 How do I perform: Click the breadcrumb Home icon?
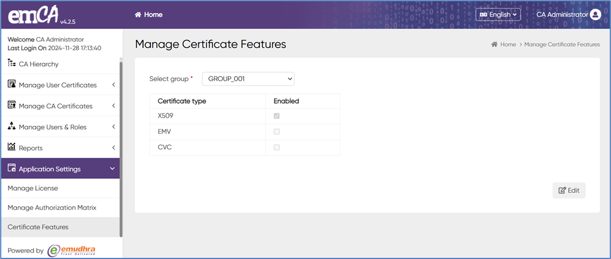pyautogui.click(x=494, y=44)
